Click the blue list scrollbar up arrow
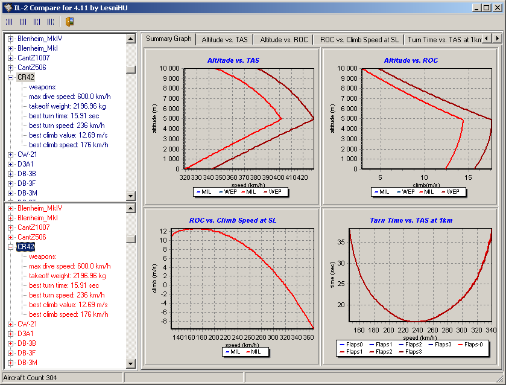This screenshot has width=506, height=385. [x=131, y=39]
